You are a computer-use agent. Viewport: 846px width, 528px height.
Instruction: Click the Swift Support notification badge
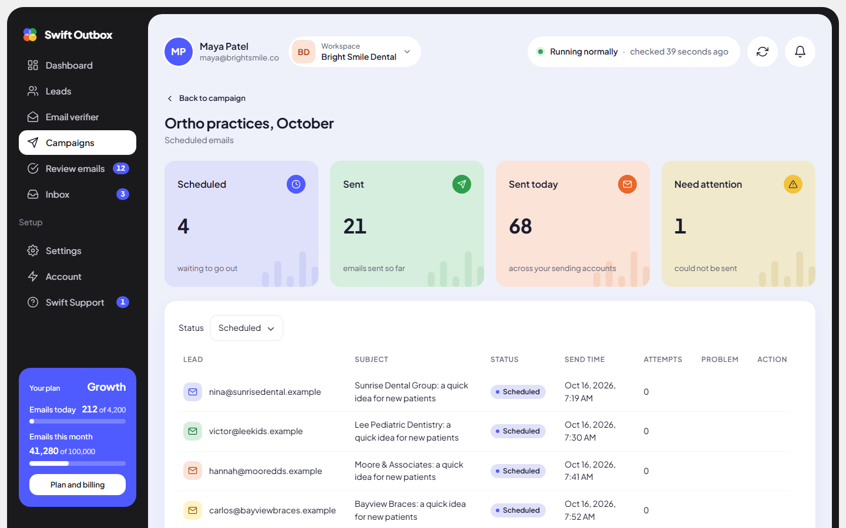pos(123,302)
